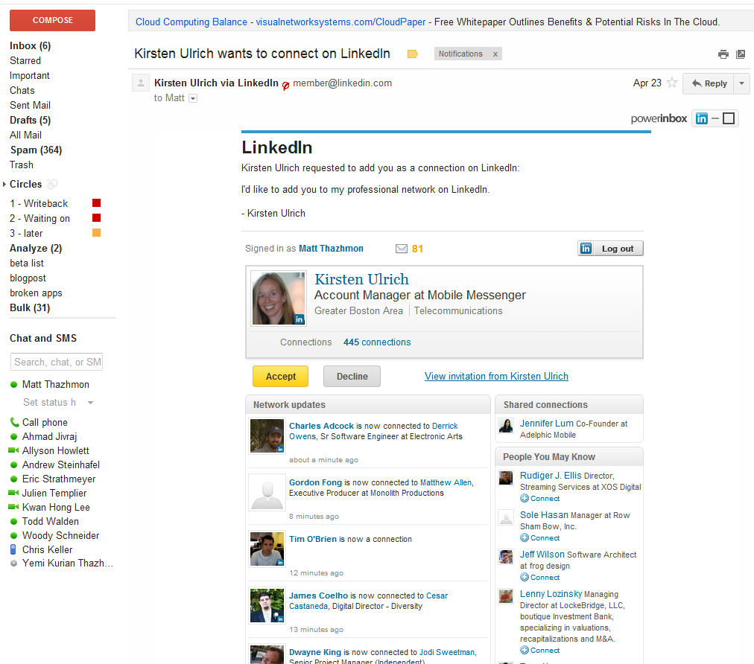Screen dimensions: 754x664
Task: Open Charles Adcock profile thumbnail
Action: 267,435
